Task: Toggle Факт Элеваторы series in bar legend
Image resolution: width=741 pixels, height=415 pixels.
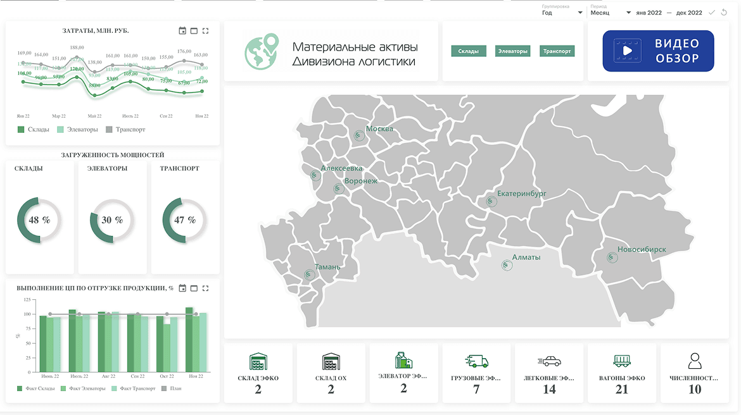Action: coord(83,388)
